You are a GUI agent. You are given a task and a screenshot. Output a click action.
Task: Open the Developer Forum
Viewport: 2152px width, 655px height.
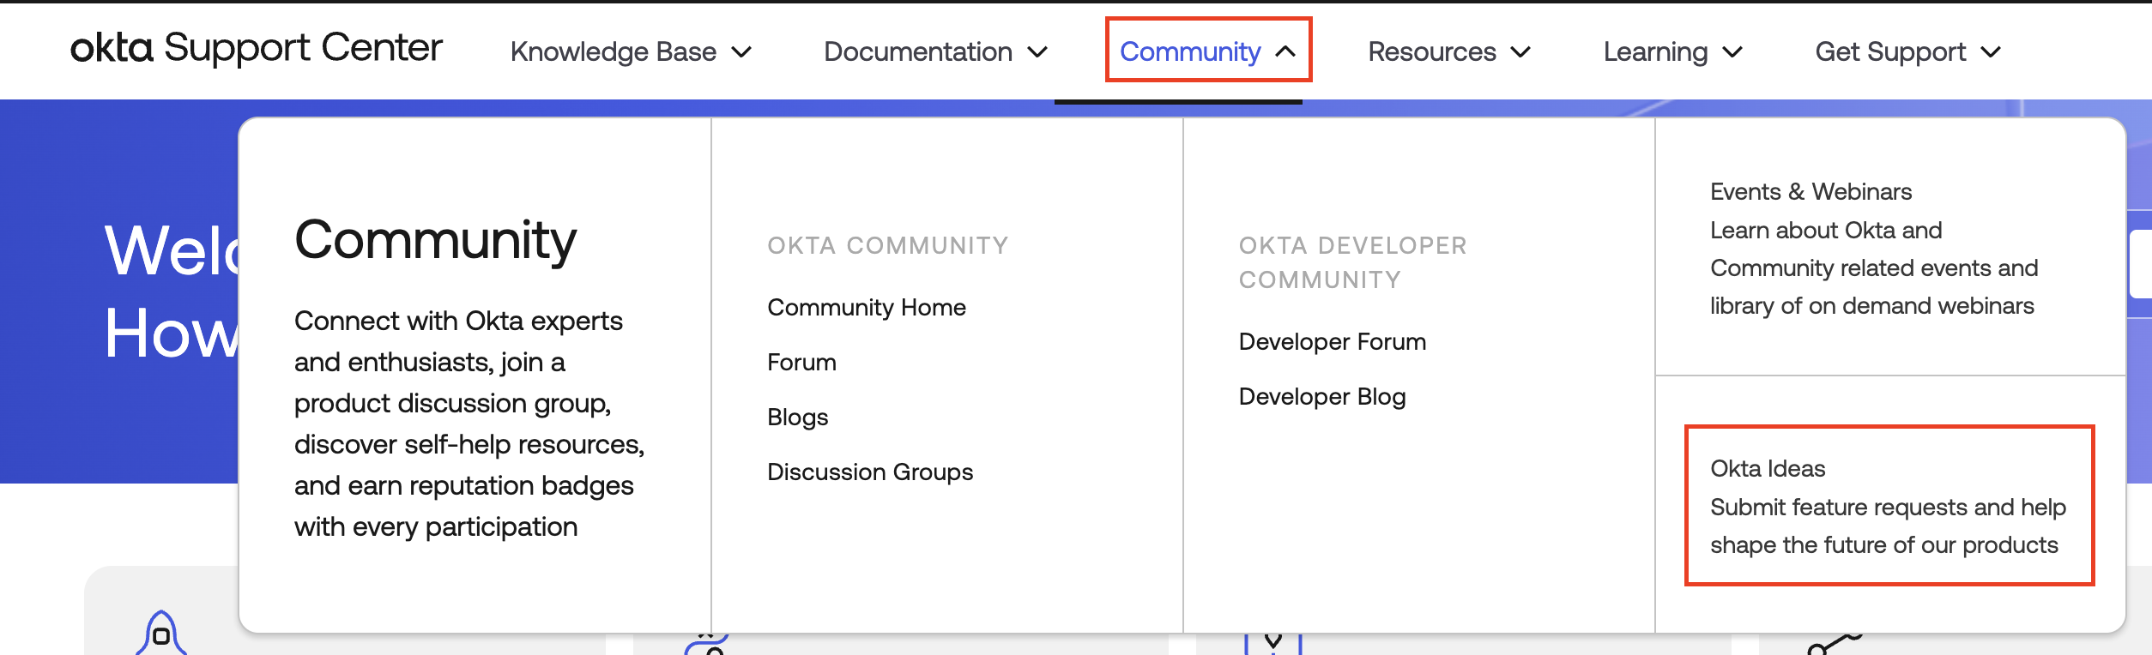[x=1333, y=341]
